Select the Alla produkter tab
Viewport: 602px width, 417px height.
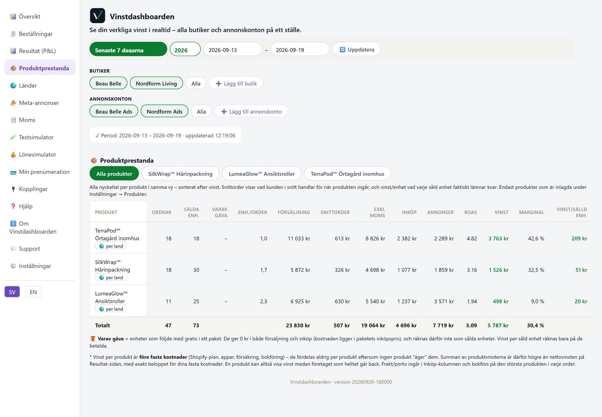coord(114,173)
